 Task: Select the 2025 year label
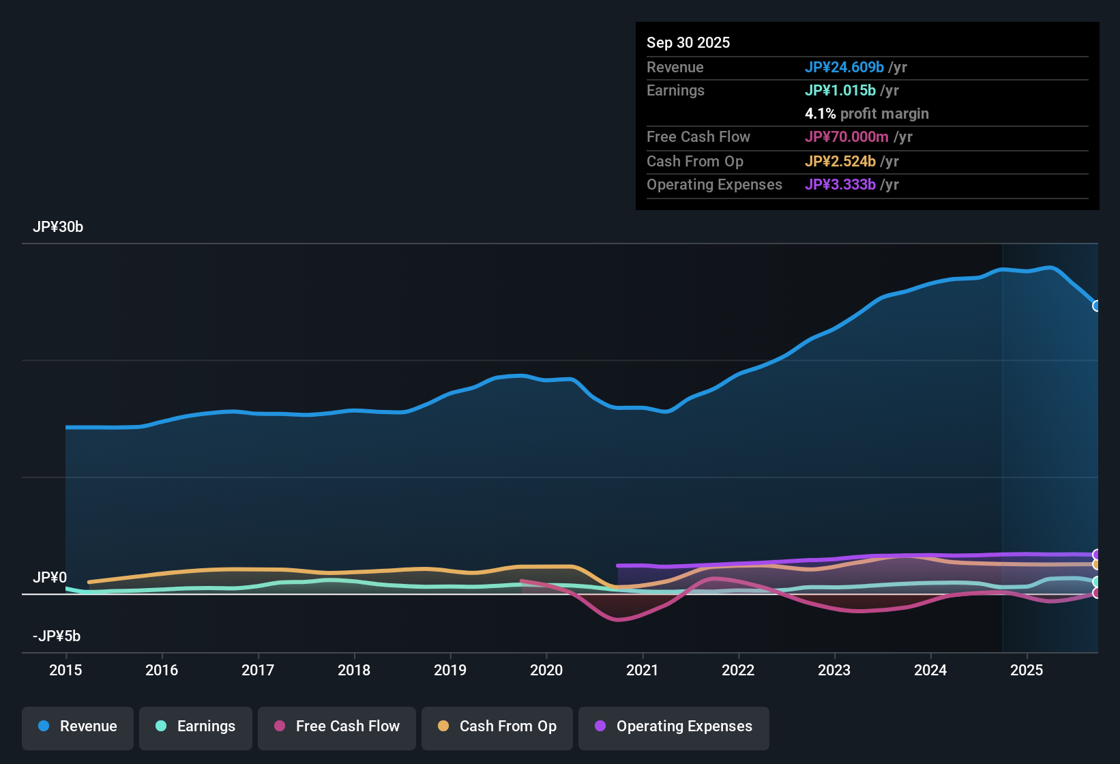pyautogui.click(x=1027, y=671)
